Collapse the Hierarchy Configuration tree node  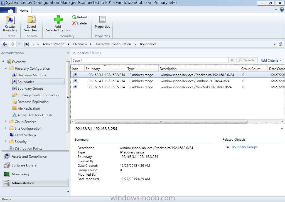(6, 68)
